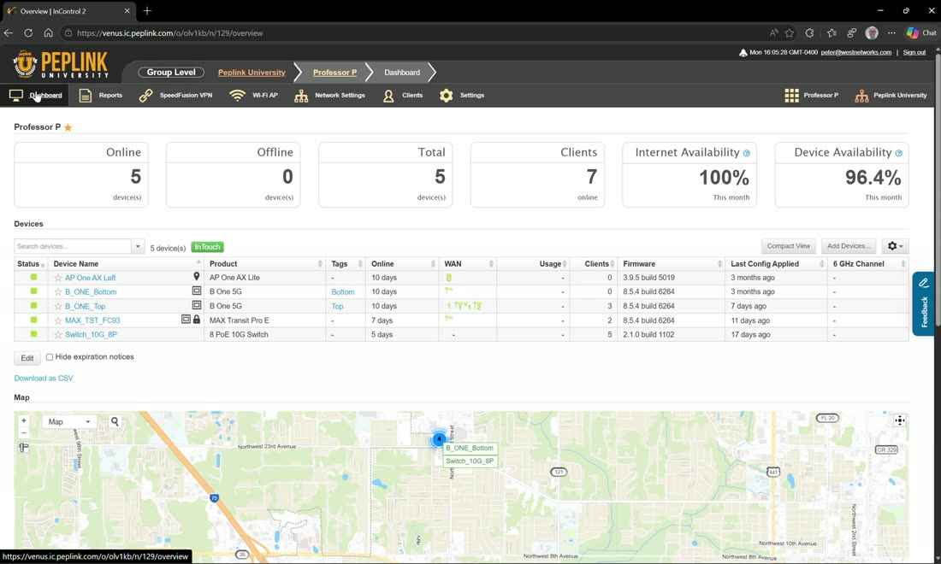Screen dimensions: 941x564
Task: Open Network Settings menu
Action: click(329, 96)
